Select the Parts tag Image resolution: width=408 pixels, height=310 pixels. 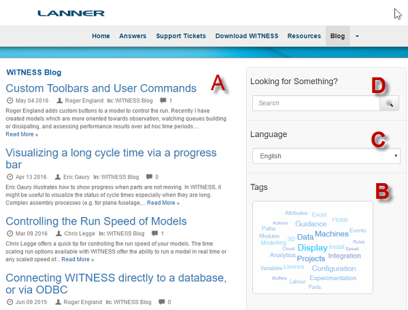tap(315, 287)
